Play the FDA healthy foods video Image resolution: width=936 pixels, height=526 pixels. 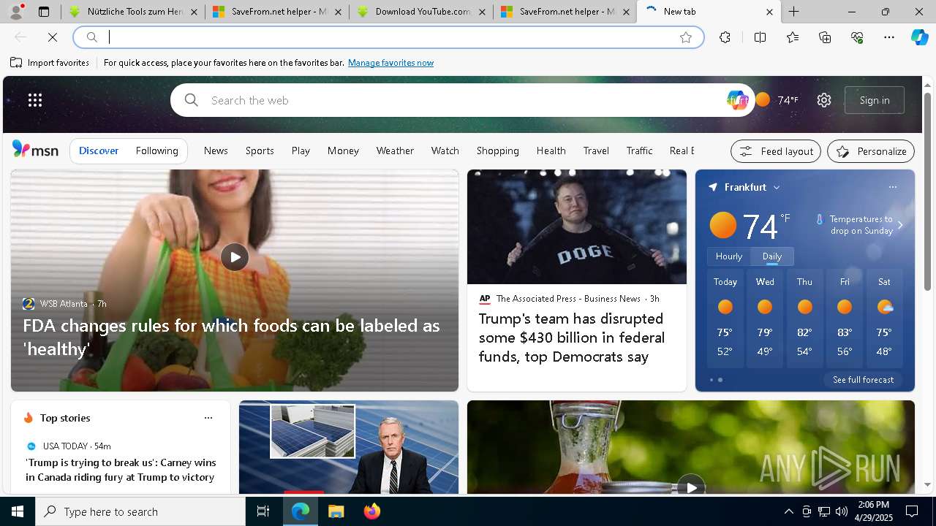[x=235, y=257]
